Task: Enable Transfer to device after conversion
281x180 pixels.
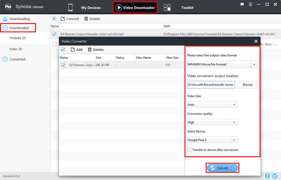Action: (189, 150)
